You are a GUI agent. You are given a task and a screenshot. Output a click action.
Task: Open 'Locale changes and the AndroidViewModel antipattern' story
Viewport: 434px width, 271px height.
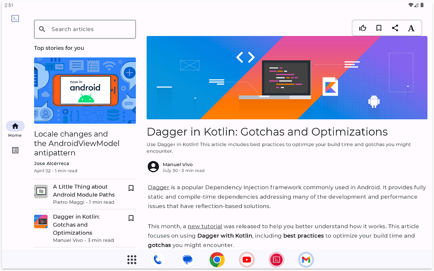(77, 143)
